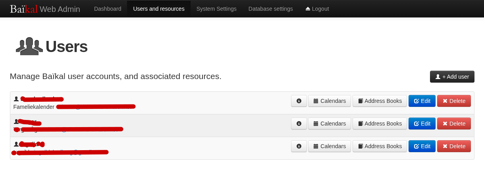Click the info icon in second user row

click(299, 124)
